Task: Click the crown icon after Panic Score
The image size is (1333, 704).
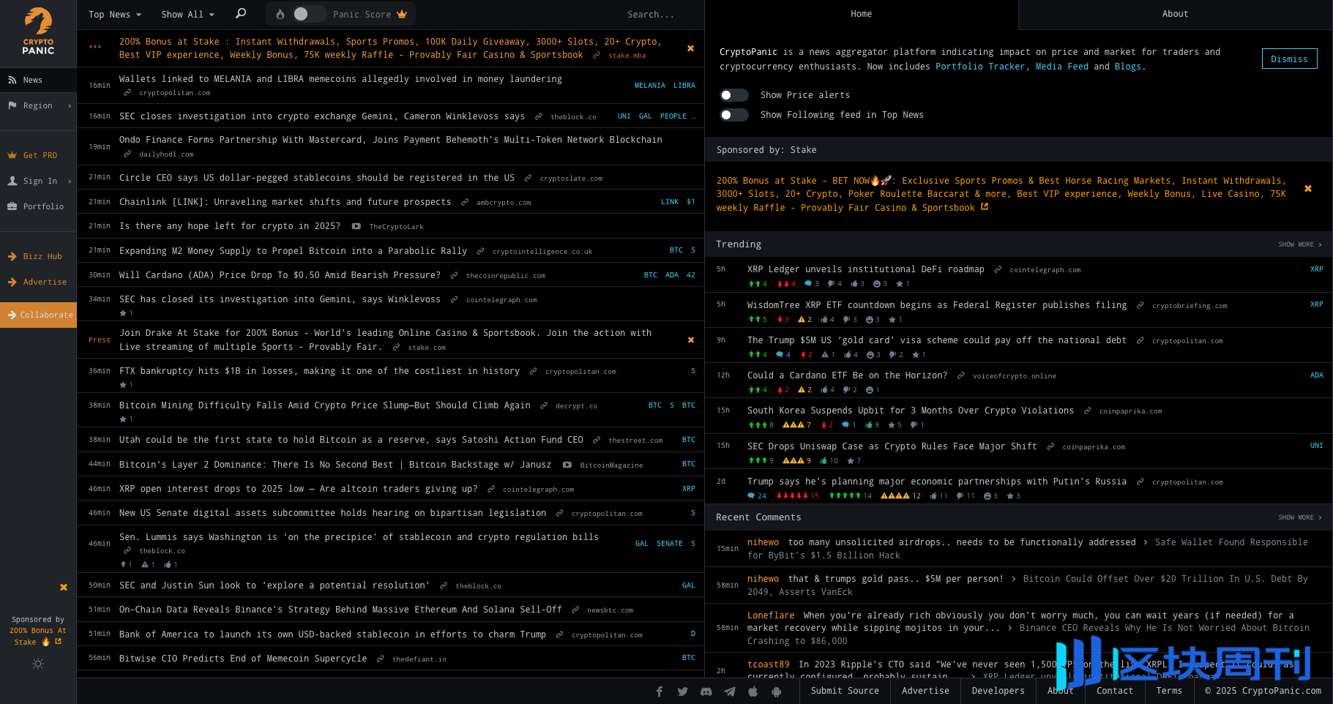Action: click(x=402, y=14)
